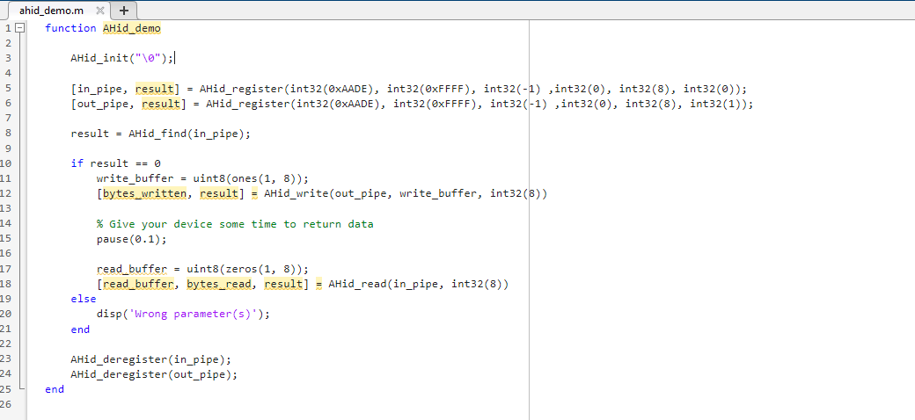Close the ahid_demo.m tab
915x420 pixels.
pos(99,11)
